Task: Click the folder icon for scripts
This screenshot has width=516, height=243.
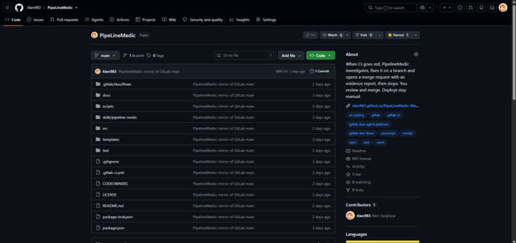Action: (x=98, y=106)
